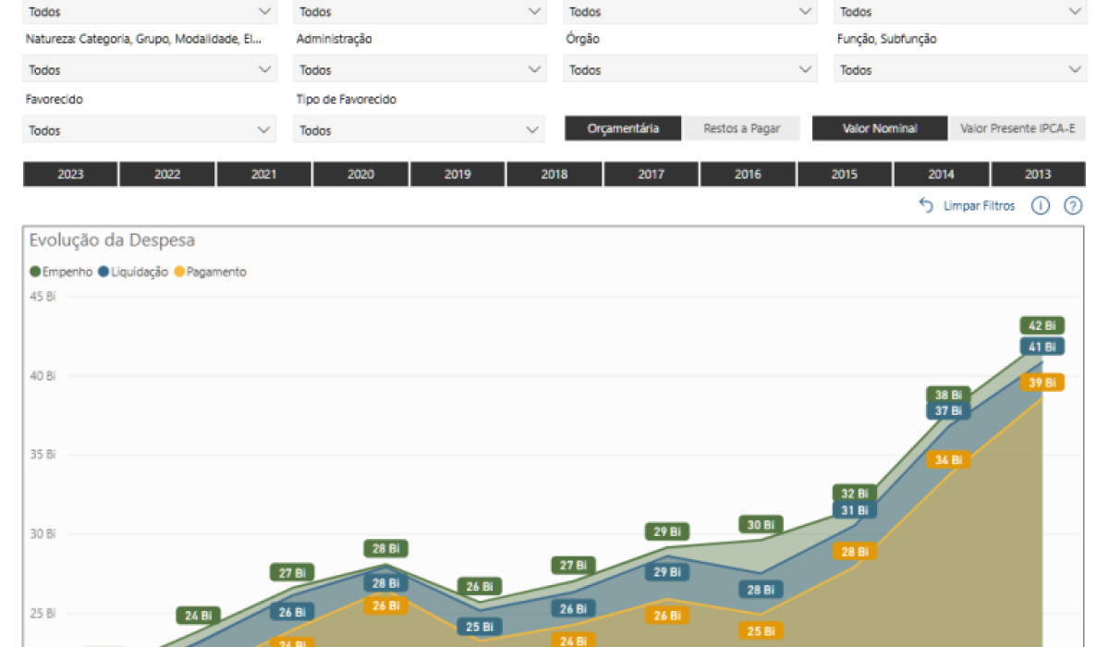Select the 31 Bi data label
Viewport: 1109px width, 647px height.
tap(855, 510)
